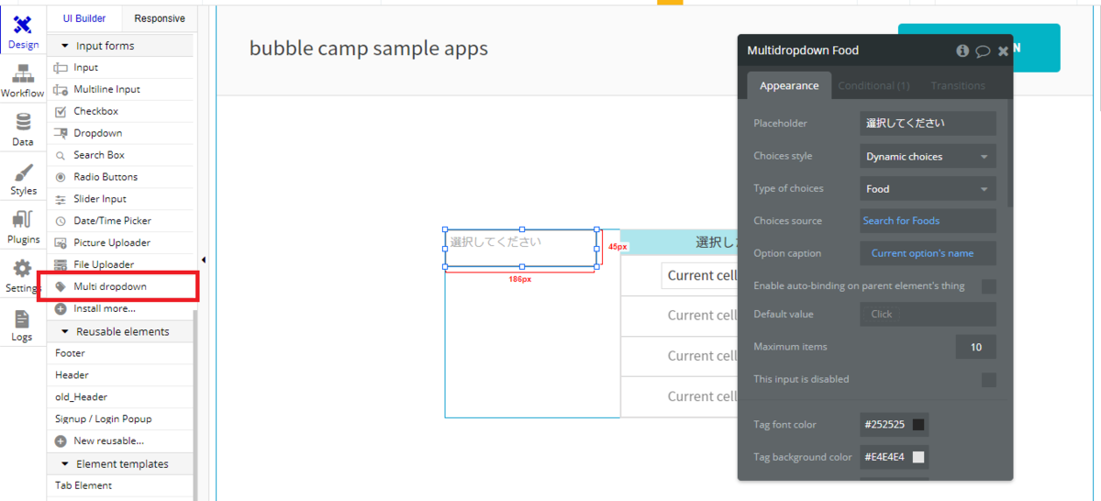Select the Checkbox element icon
The image size is (1101, 501).
click(61, 112)
